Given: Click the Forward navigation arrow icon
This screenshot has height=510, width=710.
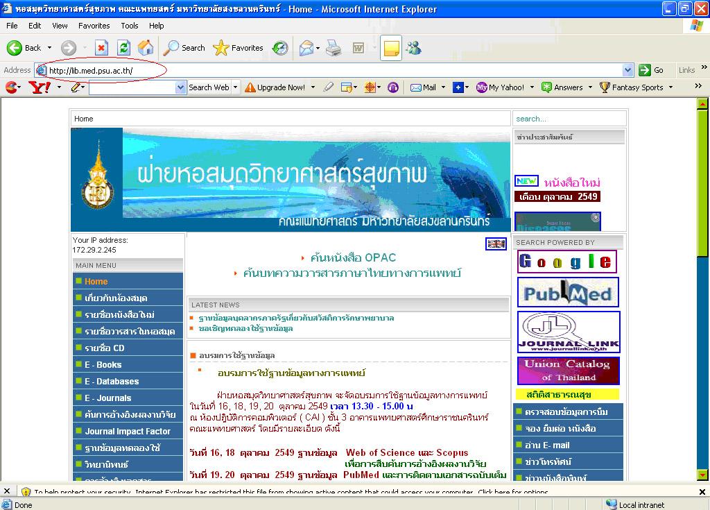Looking at the screenshot, I should pos(69,48).
